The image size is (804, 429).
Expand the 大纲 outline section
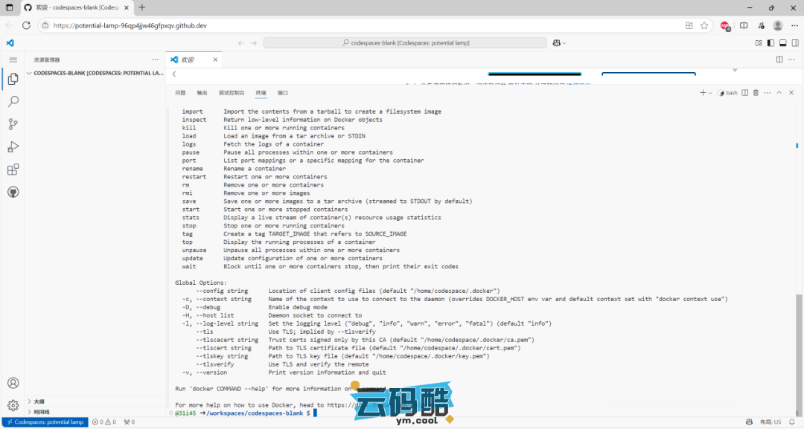point(29,401)
